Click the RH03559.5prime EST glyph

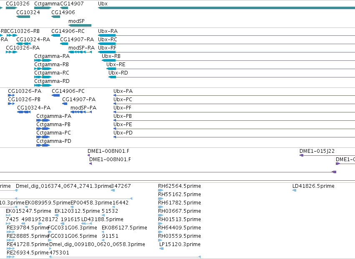click(161, 240)
